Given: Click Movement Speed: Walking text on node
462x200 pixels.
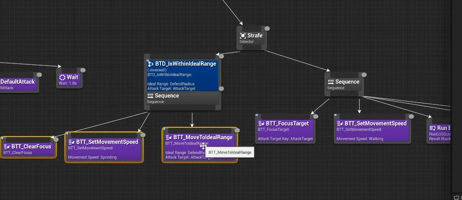Looking at the screenshot, I should 360,139.
